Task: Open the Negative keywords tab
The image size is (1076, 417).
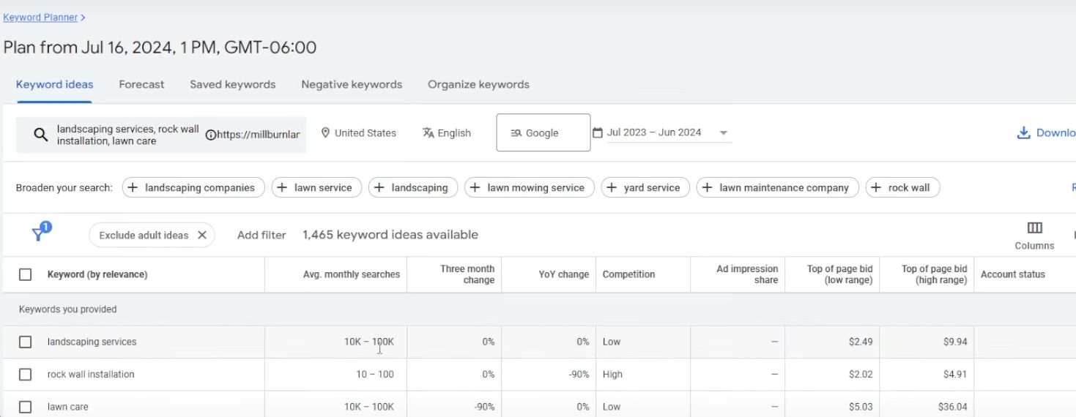Action: (x=352, y=84)
